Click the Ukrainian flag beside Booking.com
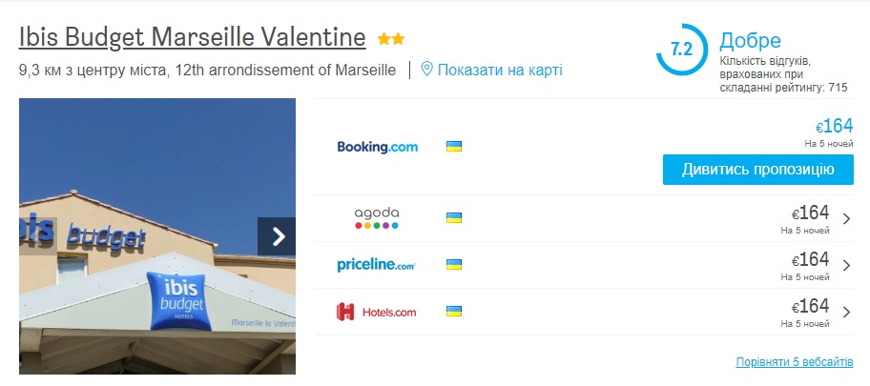Viewport: 870px width, 386px height. (x=455, y=147)
